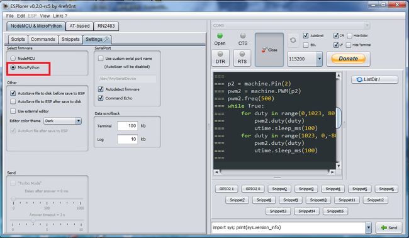Run the GPIO2 1 snippet button

click(227, 189)
